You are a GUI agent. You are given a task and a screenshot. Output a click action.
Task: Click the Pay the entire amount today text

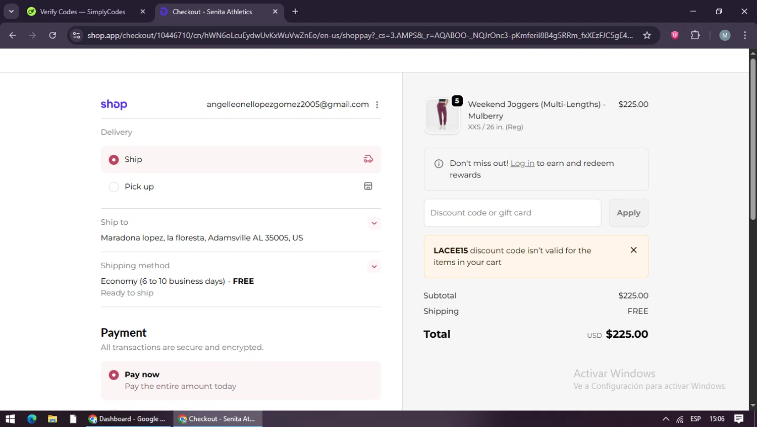(x=180, y=387)
